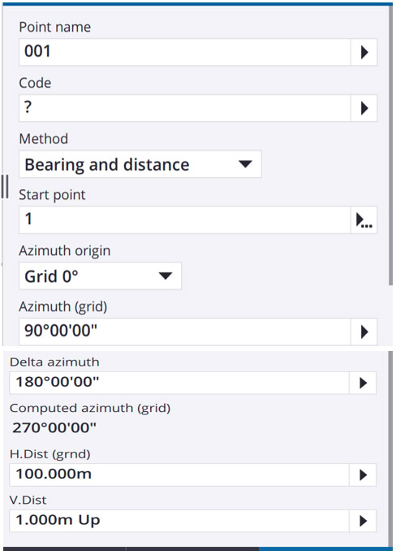Select the Delta azimuth field 180°00'00"
This screenshot has height=555, width=396.
(x=179, y=383)
